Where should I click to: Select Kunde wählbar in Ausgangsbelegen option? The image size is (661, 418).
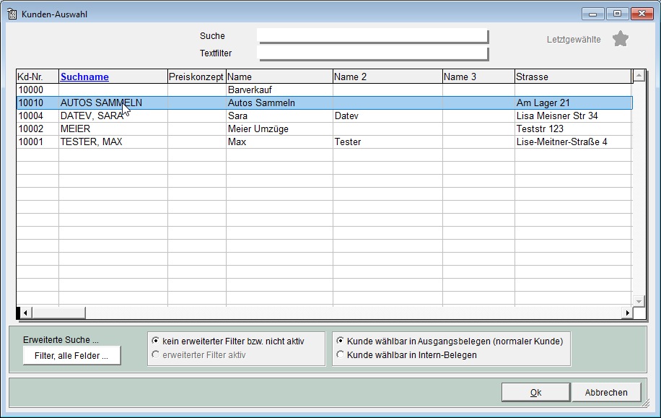[x=340, y=341]
